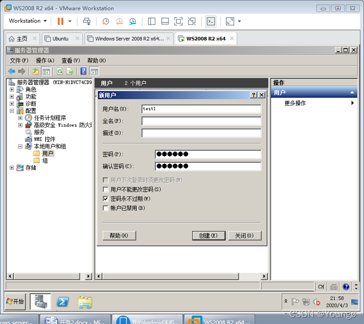Click the Back arrow in Server Manager toolbar
This screenshot has width=364, height=324.
tap(12, 71)
